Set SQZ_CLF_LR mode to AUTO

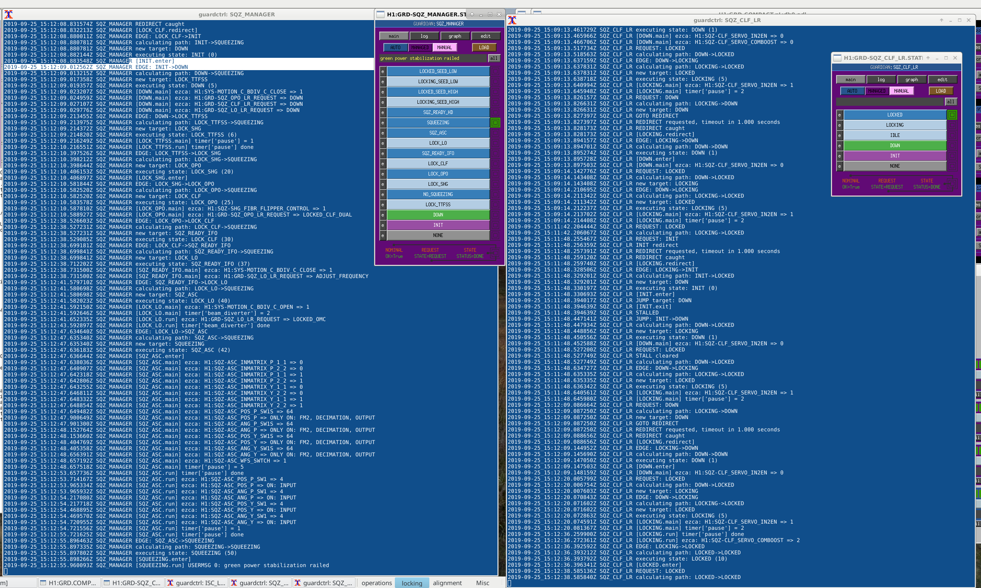(x=852, y=91)
